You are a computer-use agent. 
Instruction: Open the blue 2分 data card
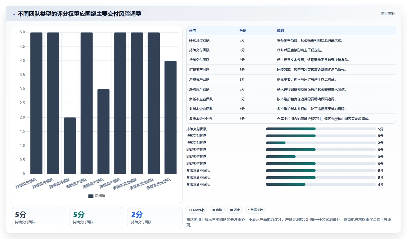pyautogui.click(x=155, y=218)
